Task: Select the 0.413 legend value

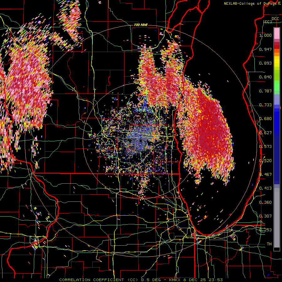Action: (265, 188)
